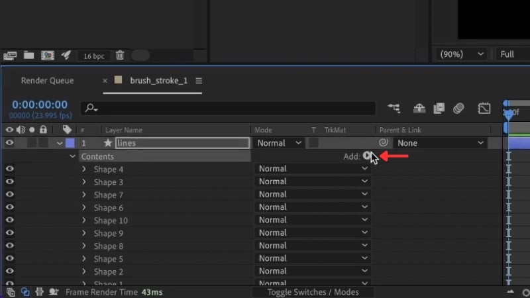The image size is (530, 298).
Task: Open Shape 4 blend mode dropdown
Action: click(313, 169)
